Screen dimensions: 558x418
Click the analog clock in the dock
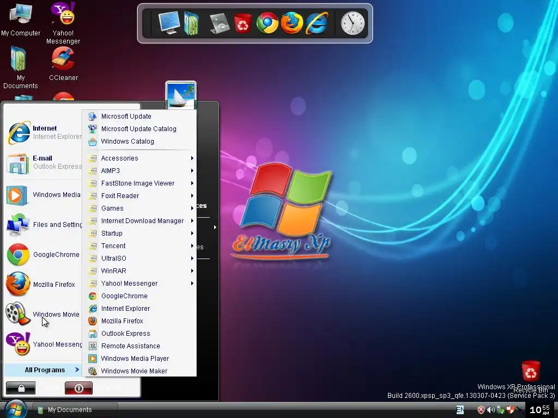[353, 23]
